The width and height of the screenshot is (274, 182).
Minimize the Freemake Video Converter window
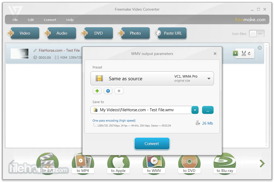tap(252, 10)
